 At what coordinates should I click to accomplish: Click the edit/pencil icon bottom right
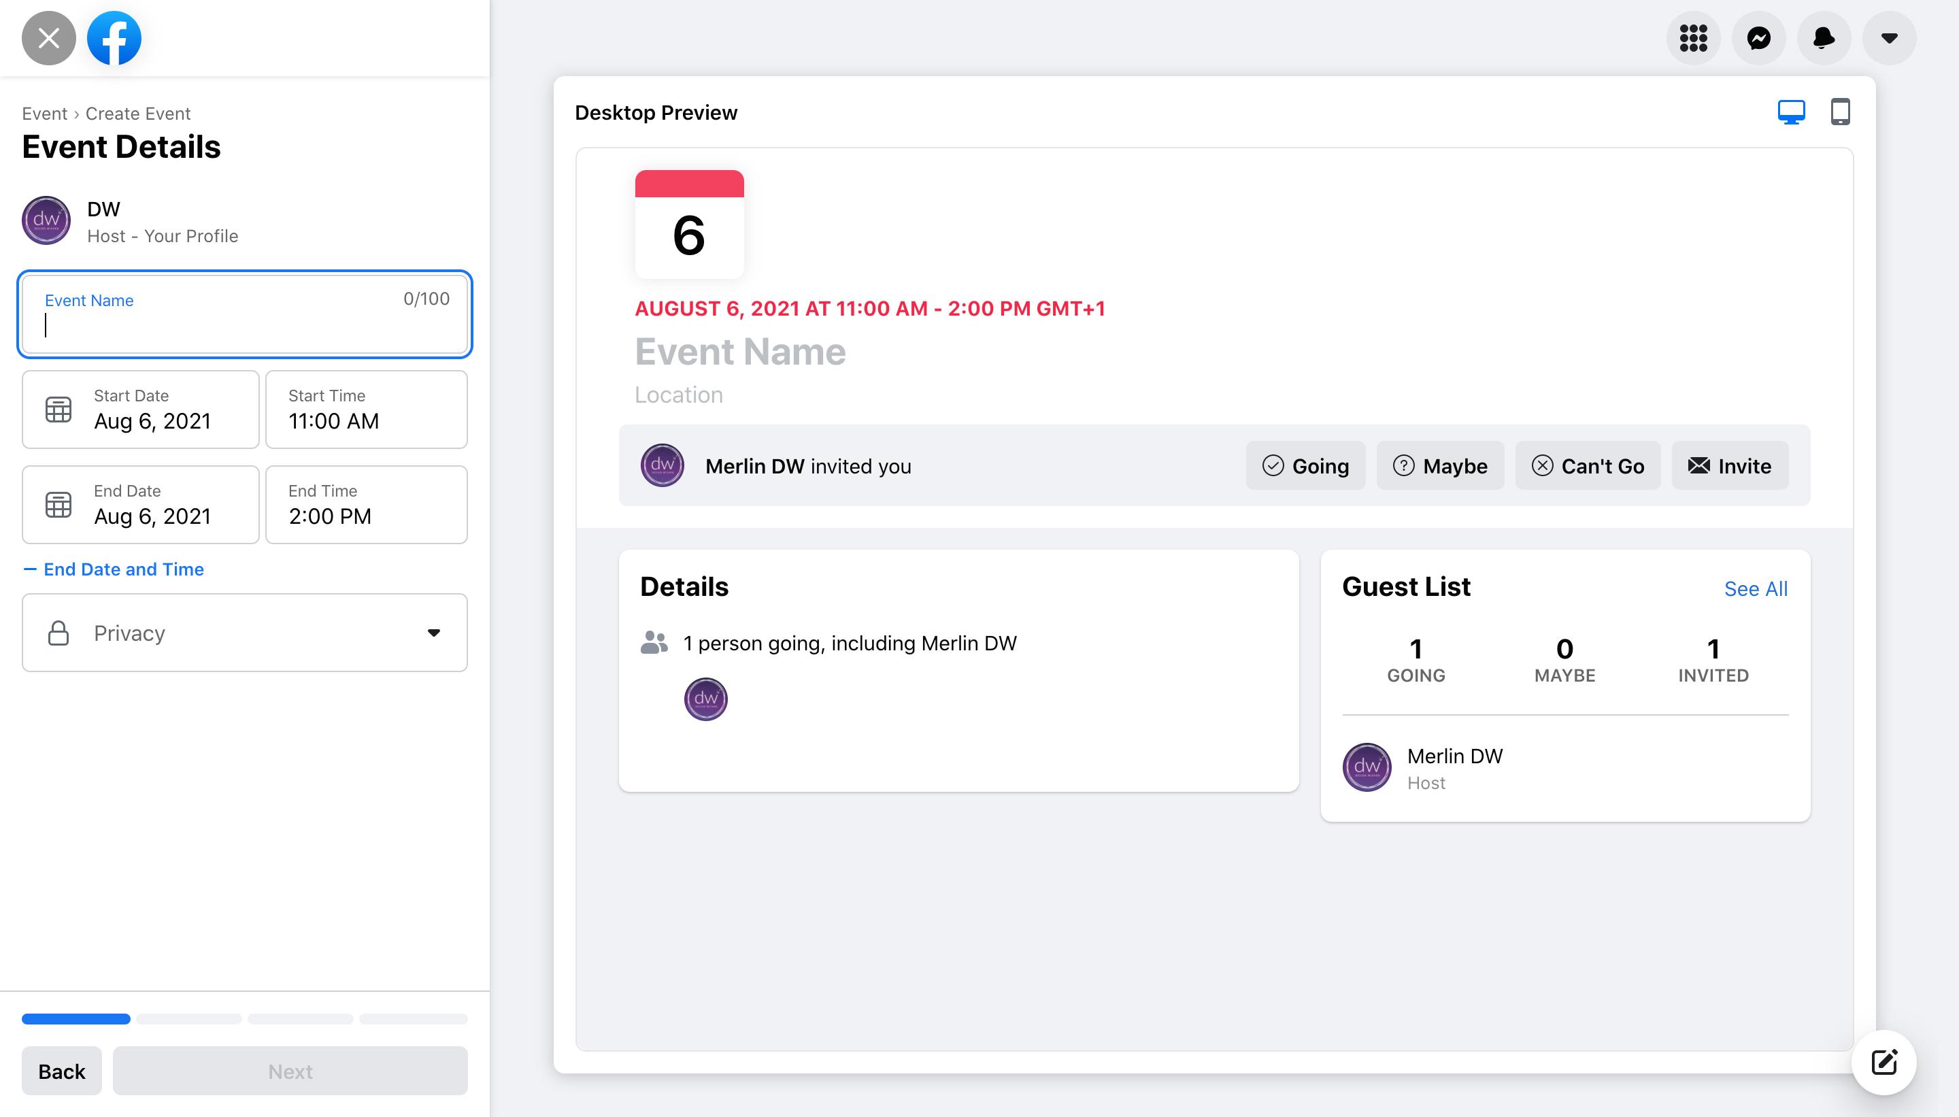(1886, 1062)
